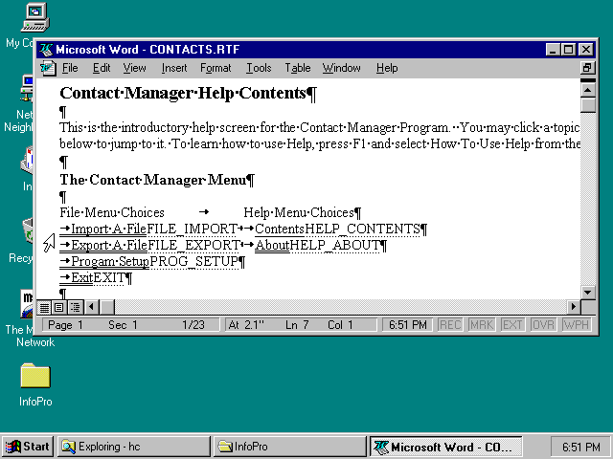
Task: Switch to Page Layout view button
Action: (59, 307)
